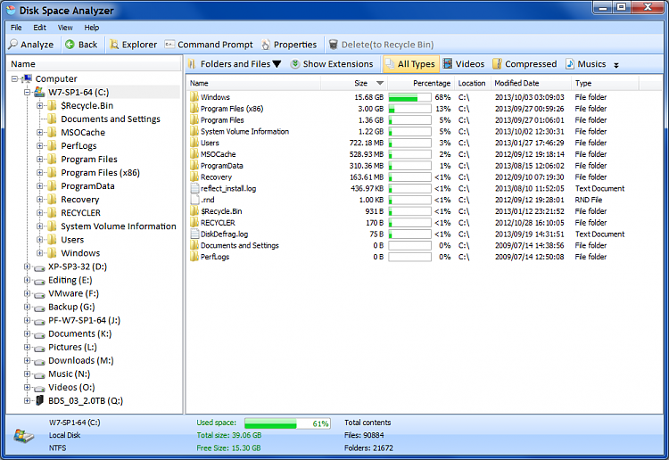Expand the Pictures (L:) drive node

(x=27, y=347)
